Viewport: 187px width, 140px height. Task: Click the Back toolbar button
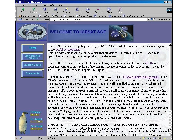pos(23,10)
